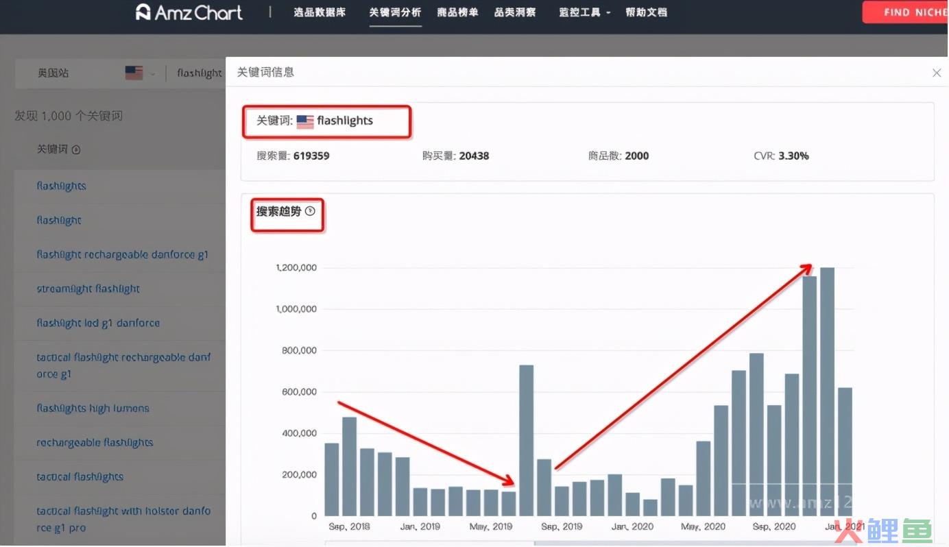The image size is (949, 547).
Task: Open tactical flashlight with holster keyword
Action: 123,519
